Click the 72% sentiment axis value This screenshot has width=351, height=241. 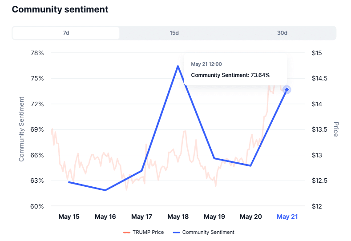point(37,104)
